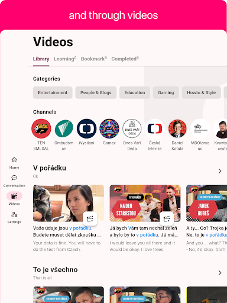Image resolution: width=227 pixels, height=303 pixels.
Task: Expand the 'To je všechno' section arrow
Action: (220, 273)
